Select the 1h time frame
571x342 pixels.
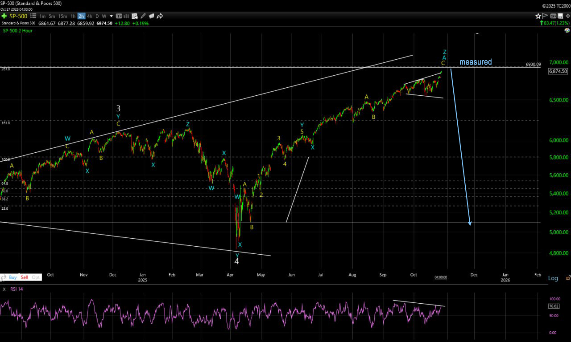click(x=73, y=16)
